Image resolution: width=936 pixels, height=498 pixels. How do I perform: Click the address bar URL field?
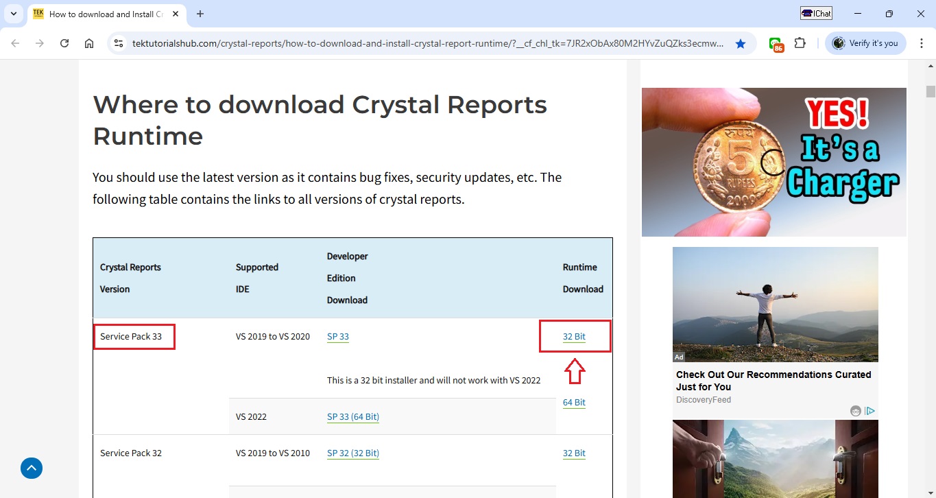coord(427,43)
